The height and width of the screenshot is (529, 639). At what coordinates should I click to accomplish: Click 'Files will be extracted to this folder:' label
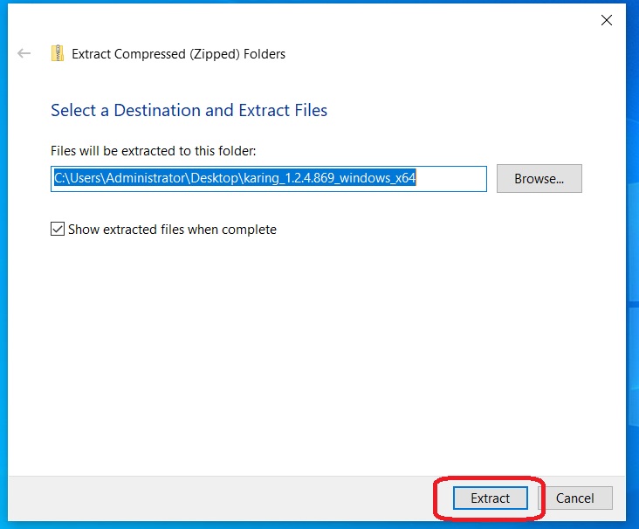click(153, 151)
